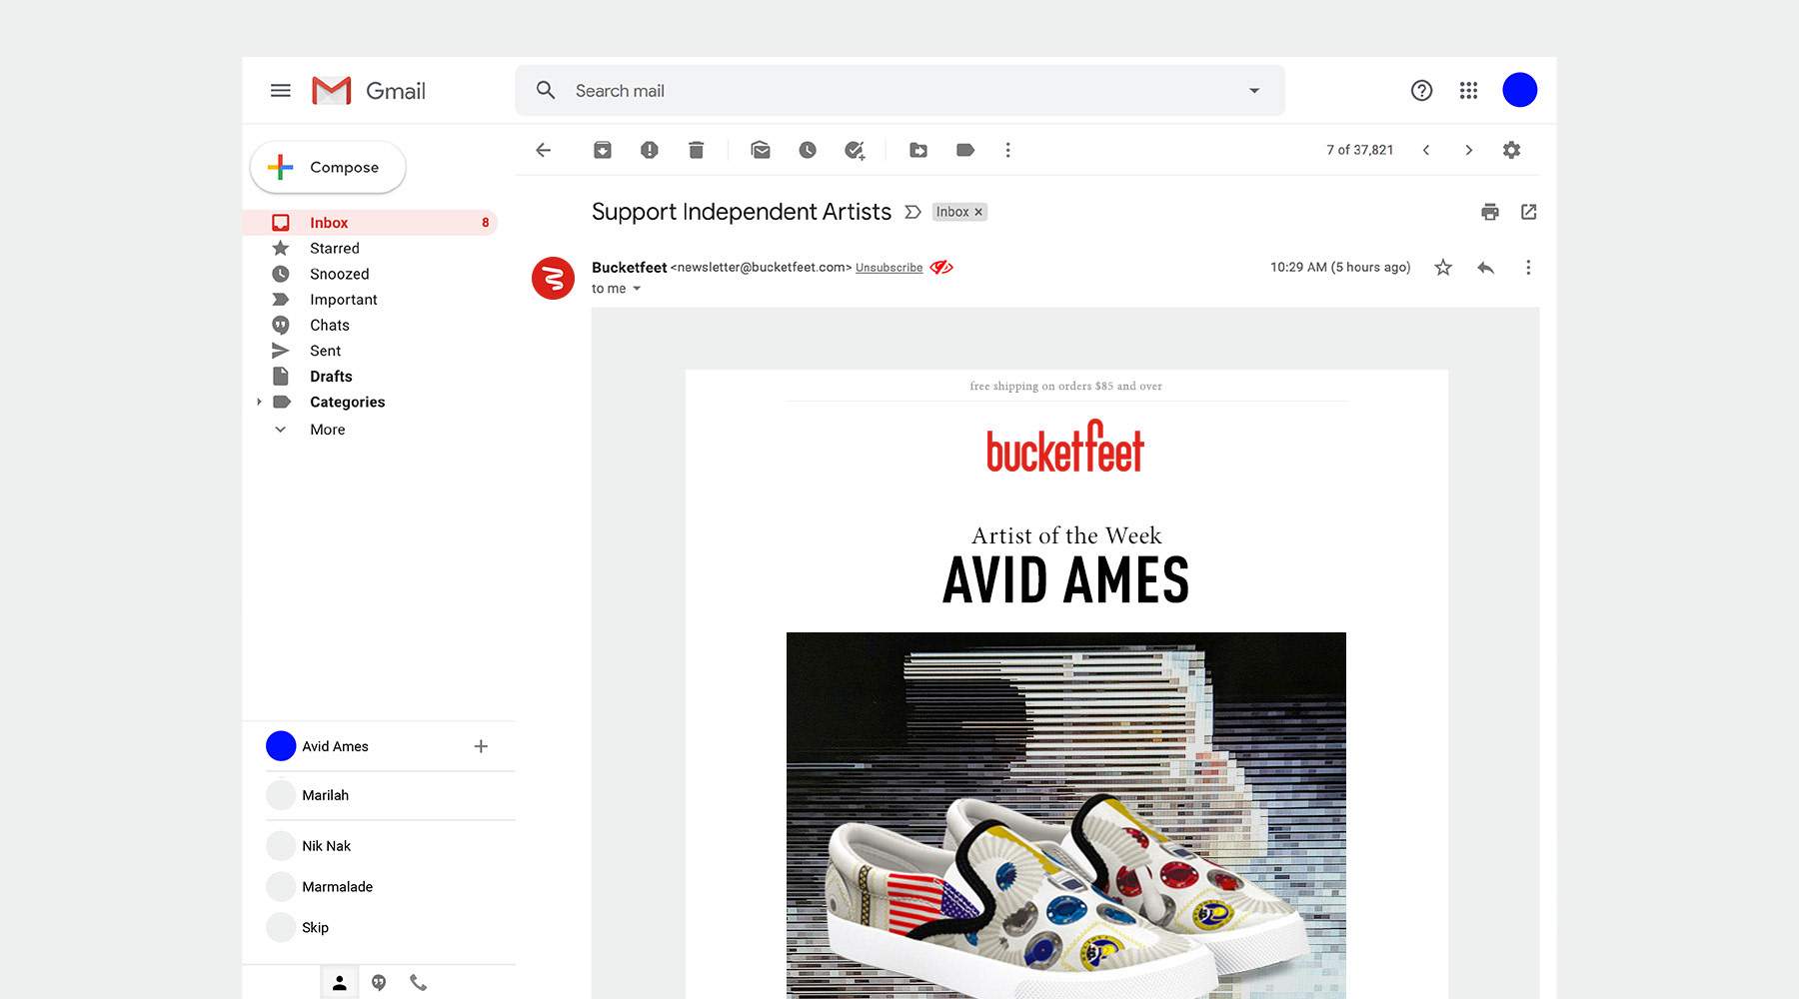This screenshot has height=999, width=1799.
Task: Toggle the importance marker beside the subject
Action: pyautogui.click(x=912, y=212)
